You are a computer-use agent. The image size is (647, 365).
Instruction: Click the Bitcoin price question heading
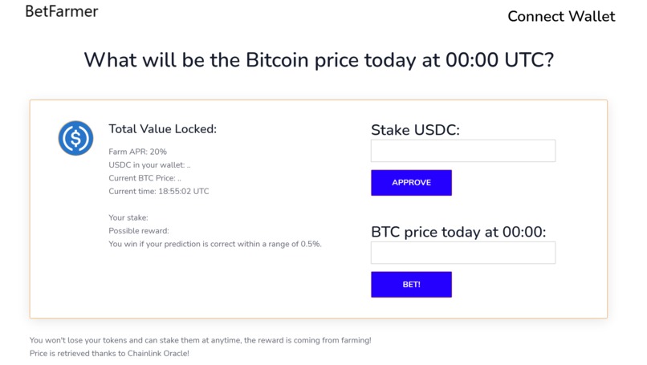319,60
